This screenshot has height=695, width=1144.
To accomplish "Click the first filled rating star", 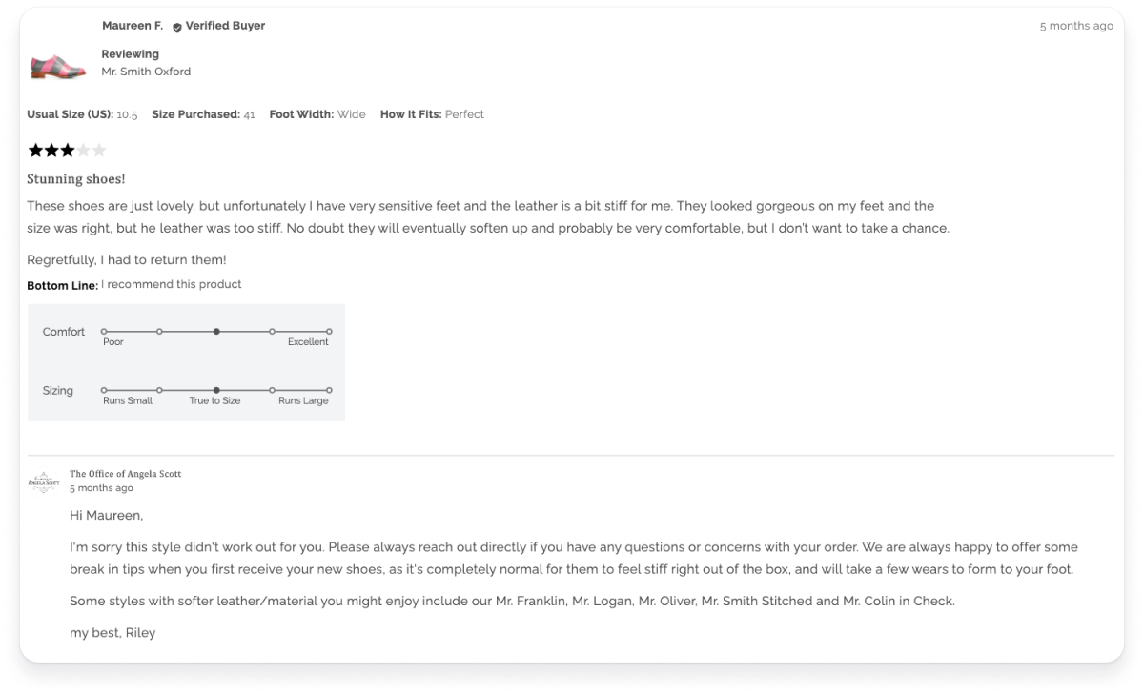I will pyautogui.click(x=35, y=150).
